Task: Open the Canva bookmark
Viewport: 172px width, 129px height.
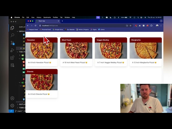Action: 101,30
